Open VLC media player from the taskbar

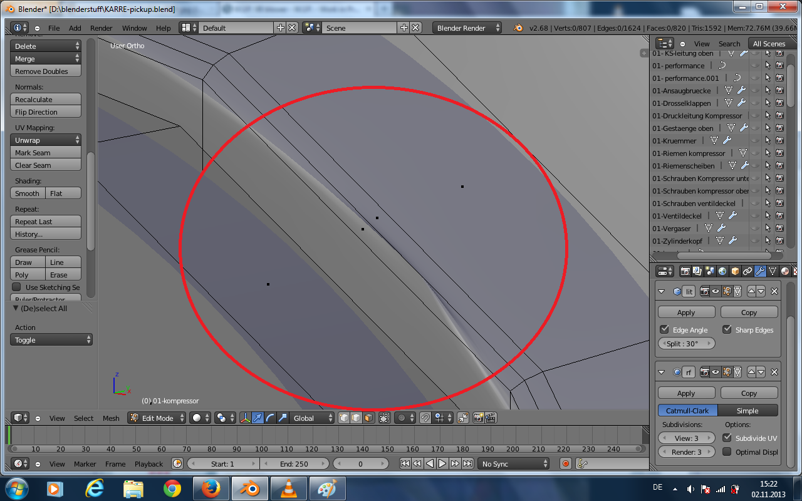tap(288, 488)
